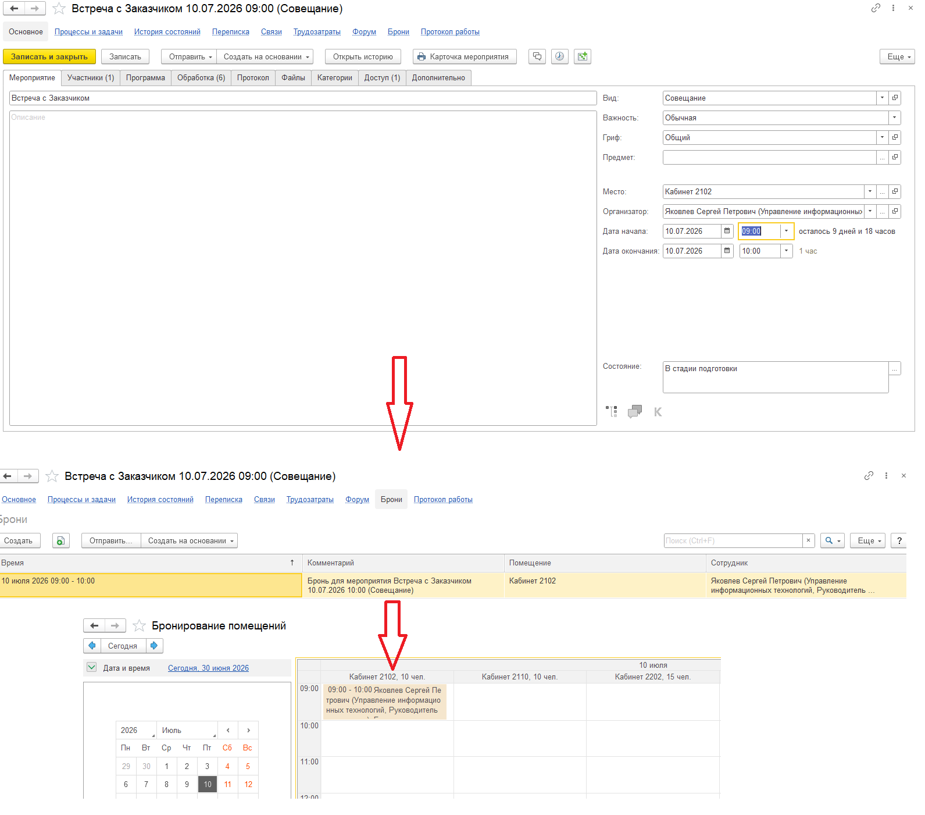Open start time 09:00 dropdown

(x=786, y=231)
